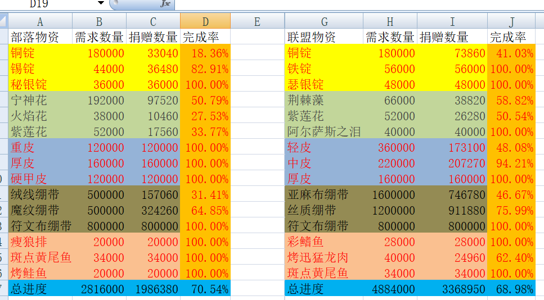Select column J header
The width and height of the screenshot is (544, 300).
(511, 21)
